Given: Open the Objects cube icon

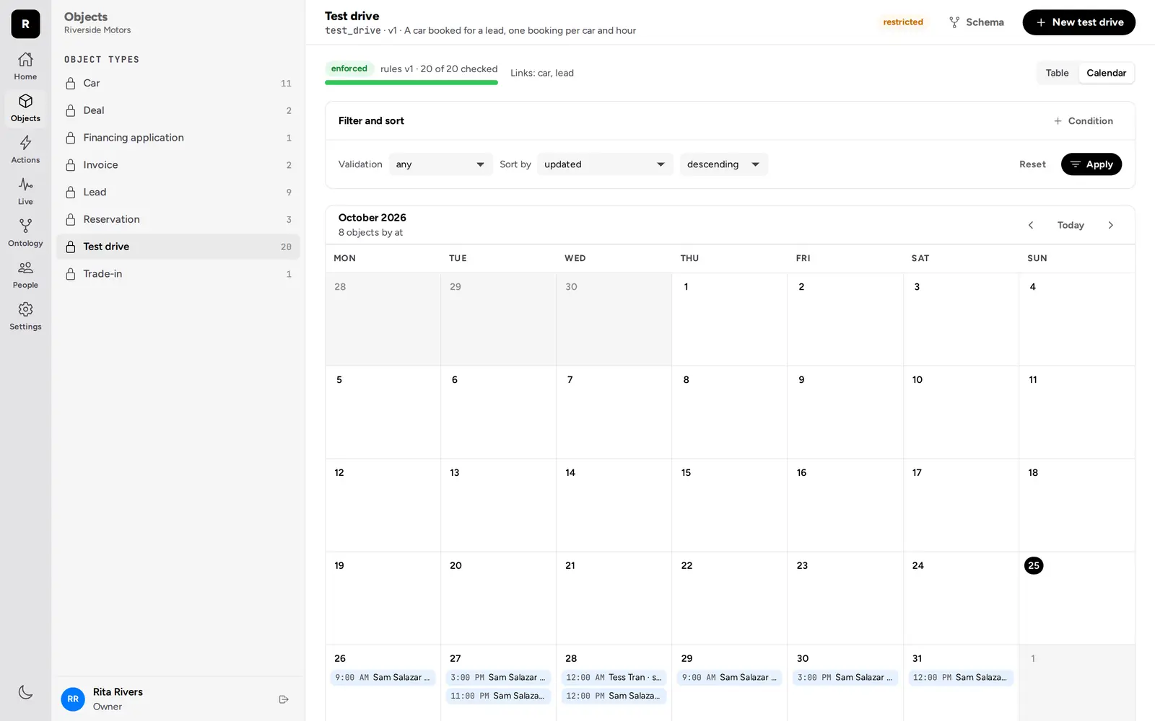Looking at the screenshot, I should [25, 108].
